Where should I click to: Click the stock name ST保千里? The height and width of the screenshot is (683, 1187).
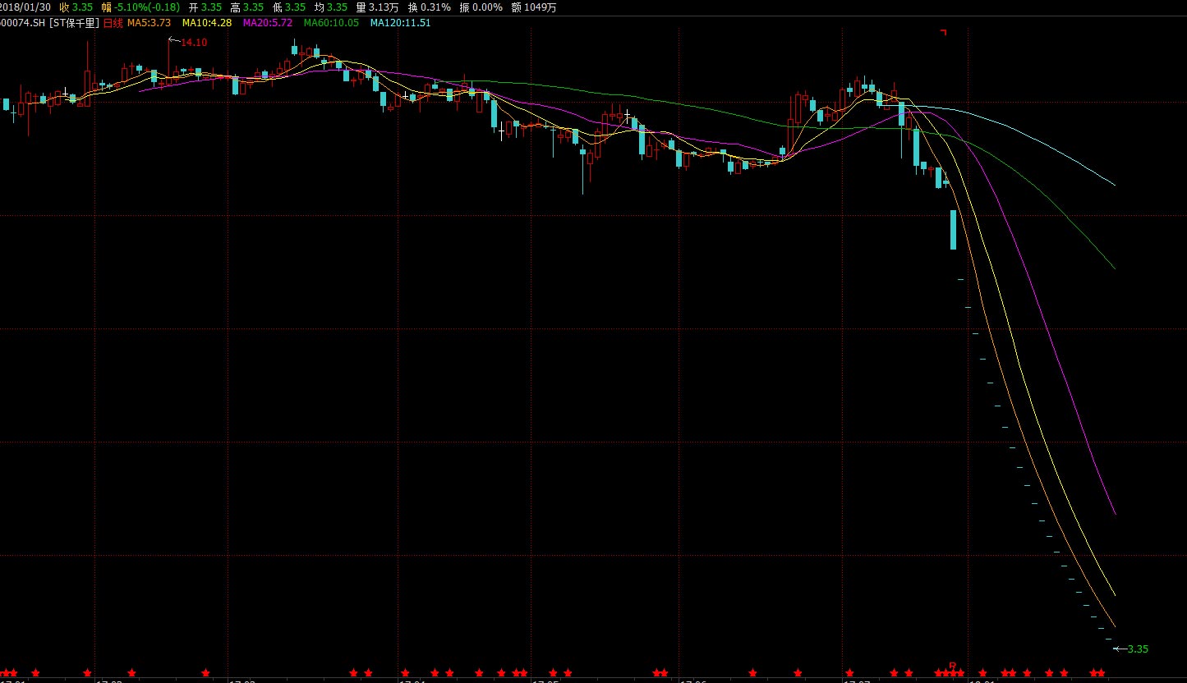(74, 23)
